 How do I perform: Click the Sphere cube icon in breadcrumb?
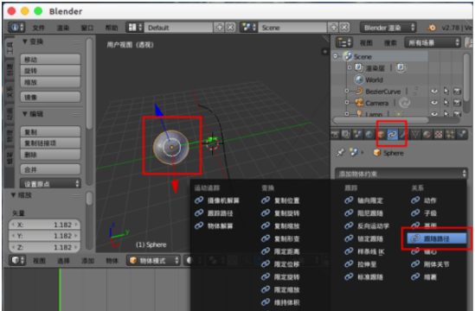pyautogui.click(x=377, y=152)
